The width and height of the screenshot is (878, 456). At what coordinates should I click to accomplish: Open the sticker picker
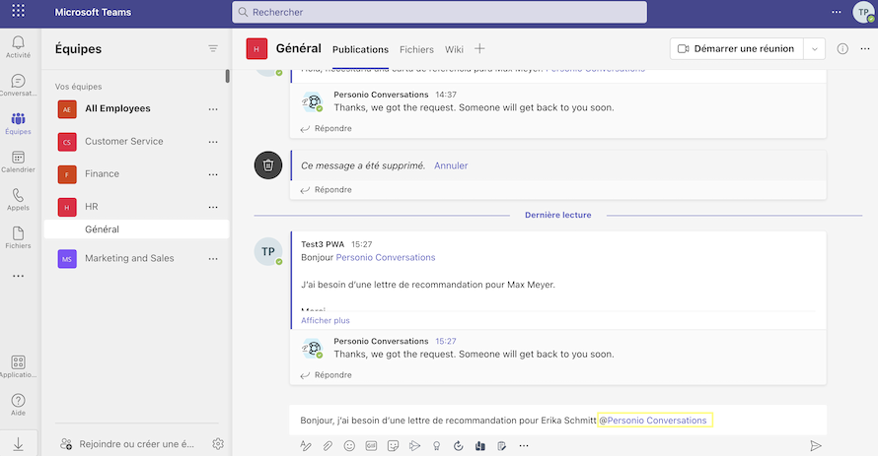pyautogui.click(x=393, y=445)
